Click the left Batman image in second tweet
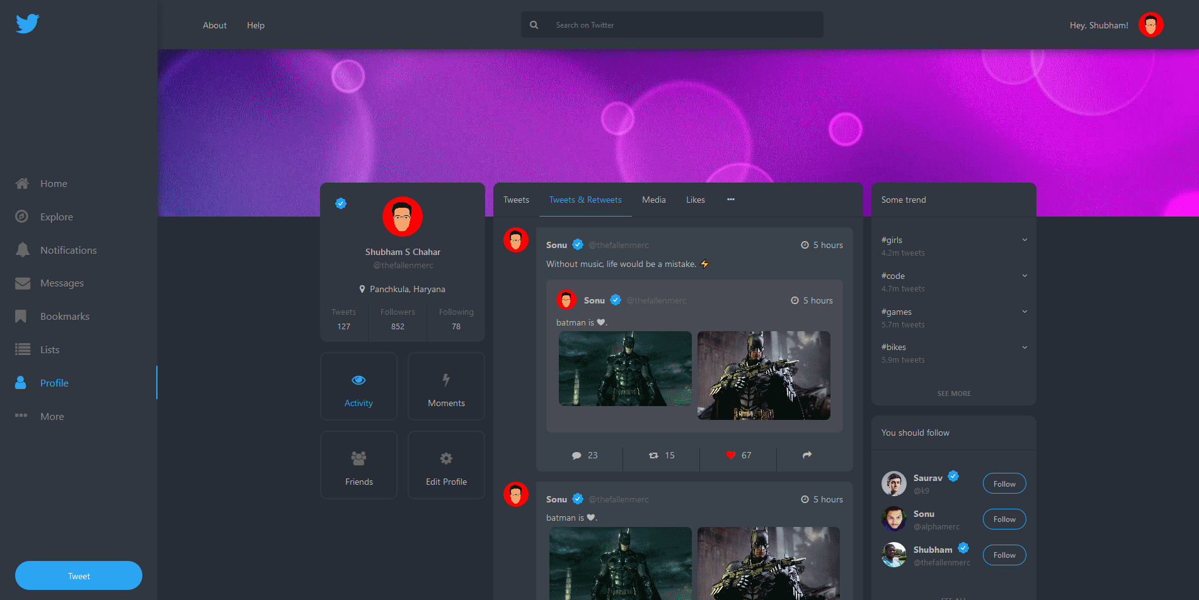The width and height of the screenshot is (1199, 600). (x=621, y=563)
